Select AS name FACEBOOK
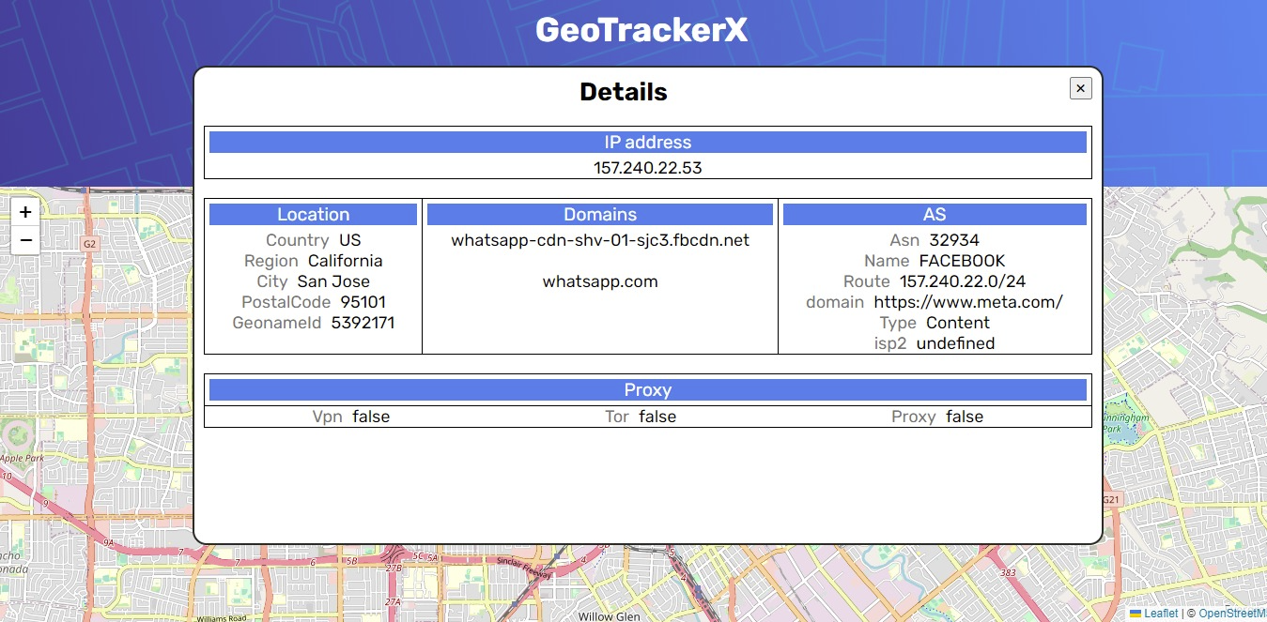Screen dimensions: 1267x622 pos(962,261)
